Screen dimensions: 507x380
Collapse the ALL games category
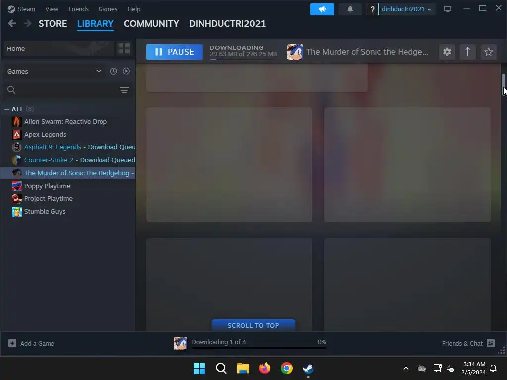(x=7, y=109)
